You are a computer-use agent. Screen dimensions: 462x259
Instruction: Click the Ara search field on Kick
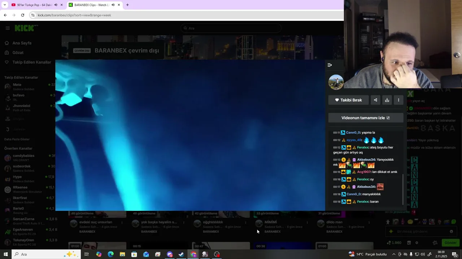231,28
